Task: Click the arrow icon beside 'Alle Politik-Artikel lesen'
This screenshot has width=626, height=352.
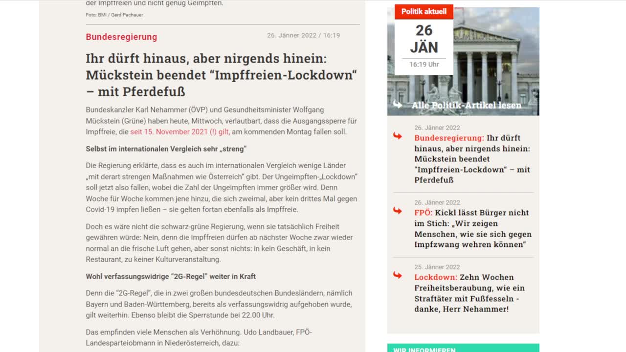Action: [x=398, y=104]
